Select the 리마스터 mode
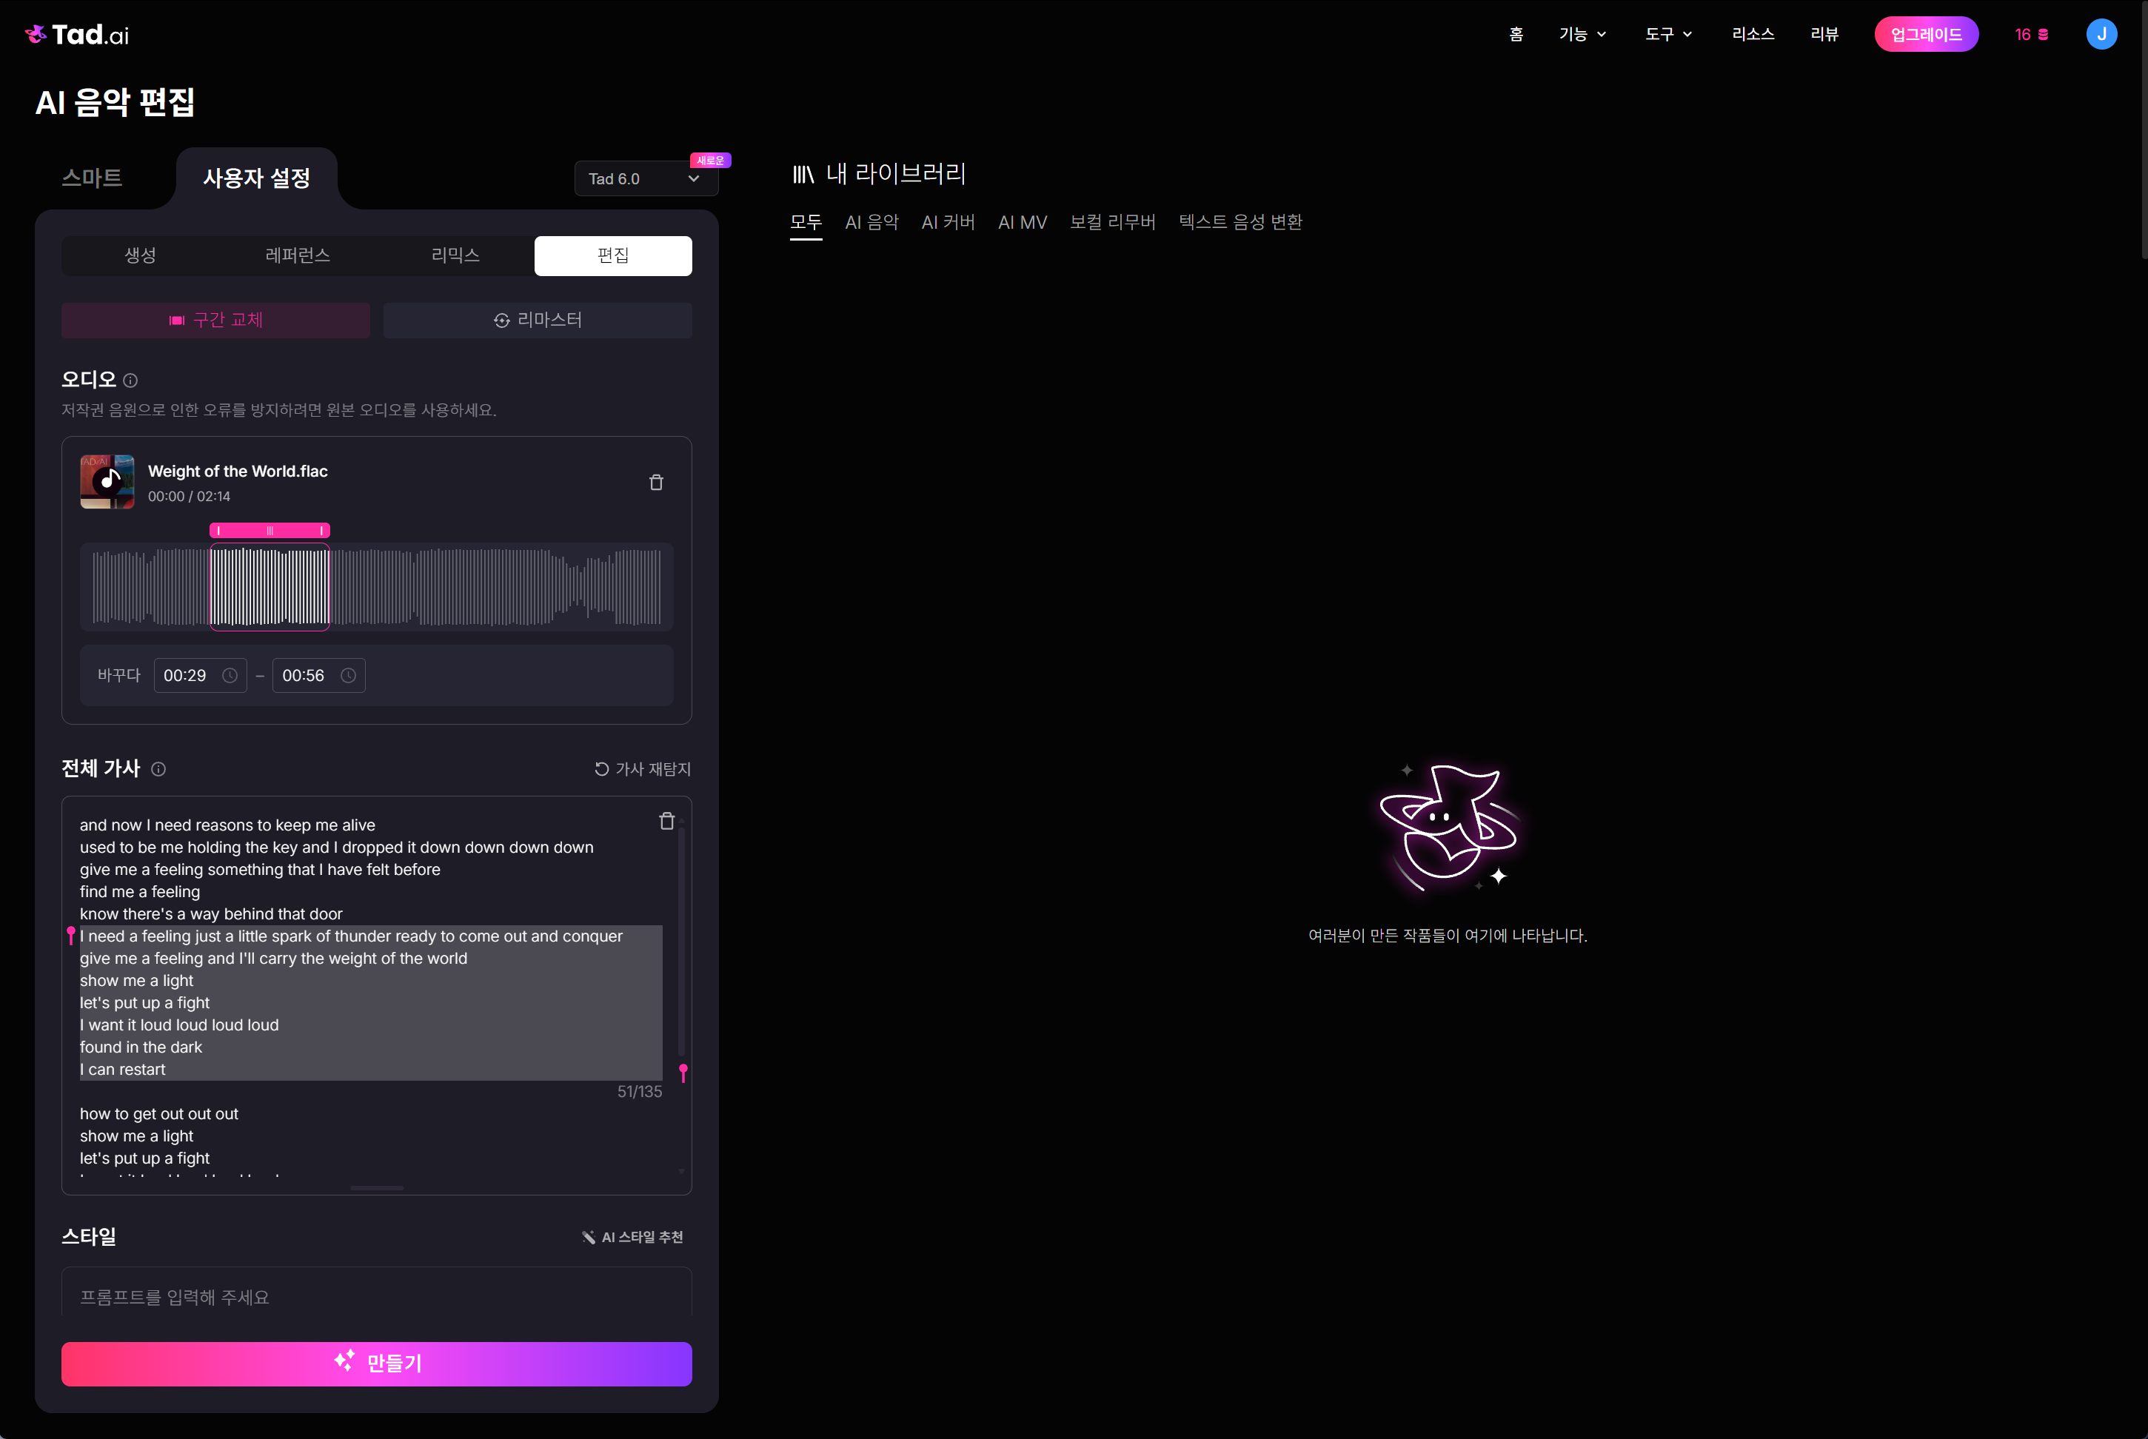2148x1439 pixels. pyautogui.click(x=538, y=321)
